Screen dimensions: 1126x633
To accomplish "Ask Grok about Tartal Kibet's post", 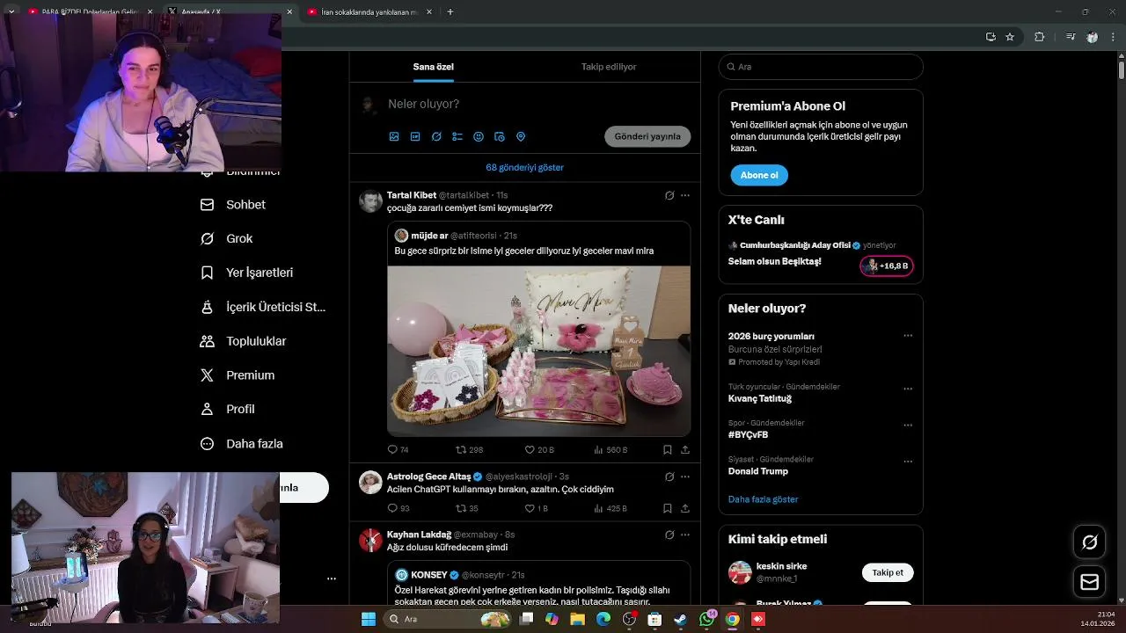I will tap(669, 195).
